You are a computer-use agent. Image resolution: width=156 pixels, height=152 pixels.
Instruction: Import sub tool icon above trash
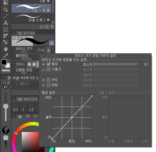pyautogui.click(x=42, y=27)
